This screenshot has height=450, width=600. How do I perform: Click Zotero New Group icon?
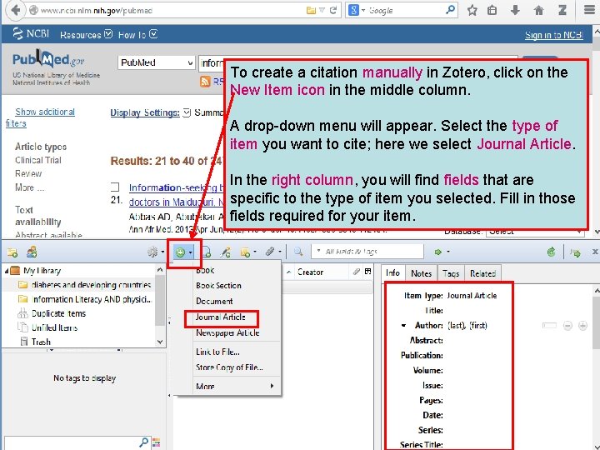(32, 252)
